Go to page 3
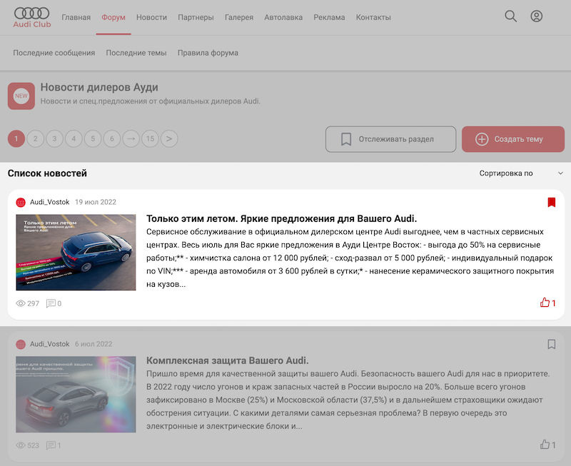The image size is (571, 466). click(x=55, y=138)
